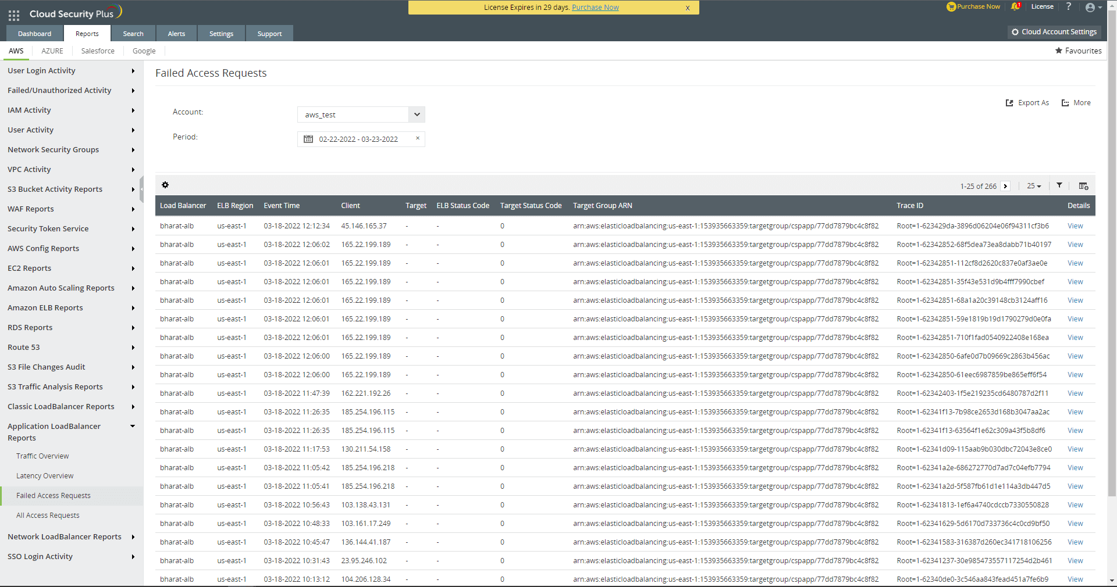The width and height of the screenshot is (1117, 587).
Task: Click the More options icon
Action: point(1065,103)
